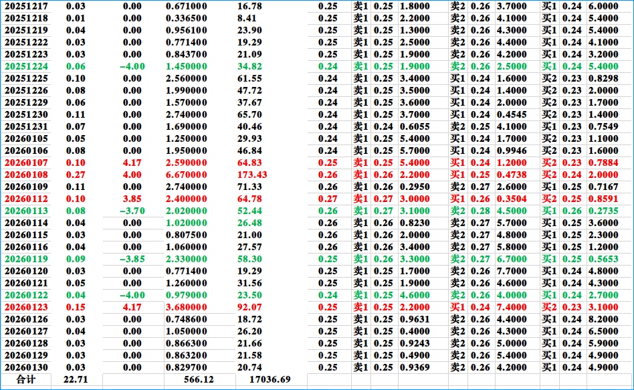Click the 47.72 cell
This screenshot has width=634, height=390.
[249, 90]
